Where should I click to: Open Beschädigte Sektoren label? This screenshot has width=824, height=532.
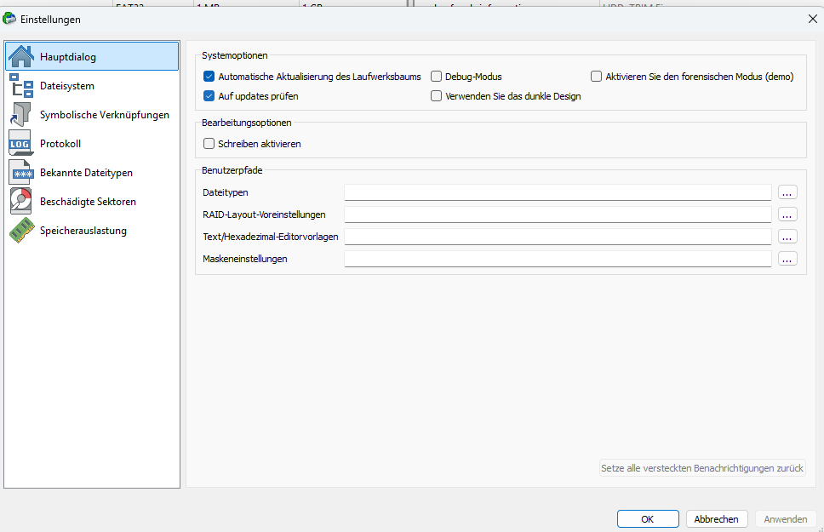click(x=88, y=202)
